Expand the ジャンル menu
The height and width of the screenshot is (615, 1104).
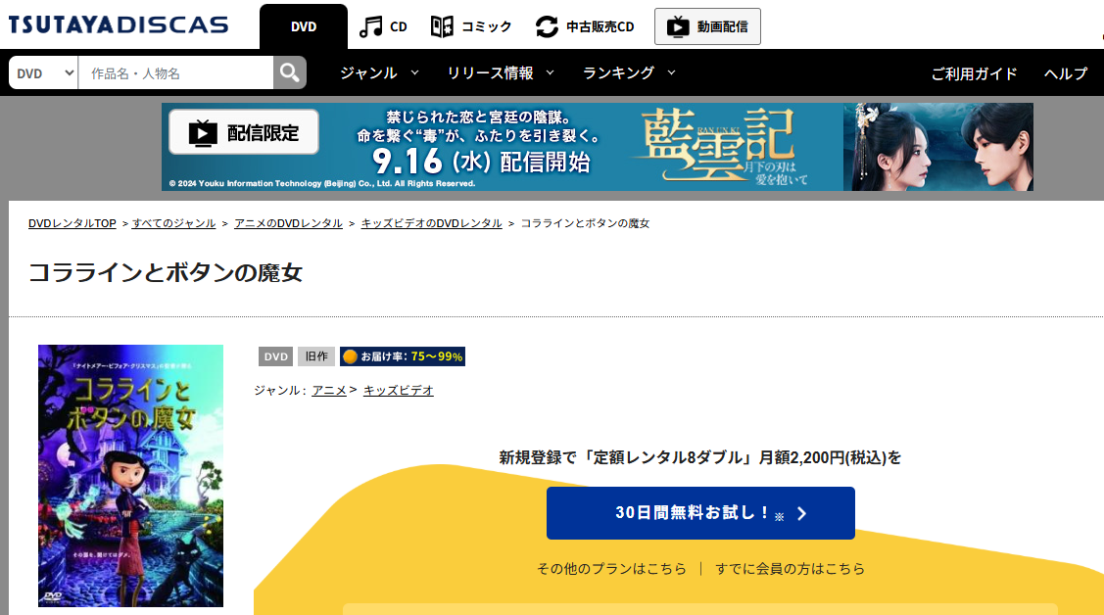pos(379,72)
